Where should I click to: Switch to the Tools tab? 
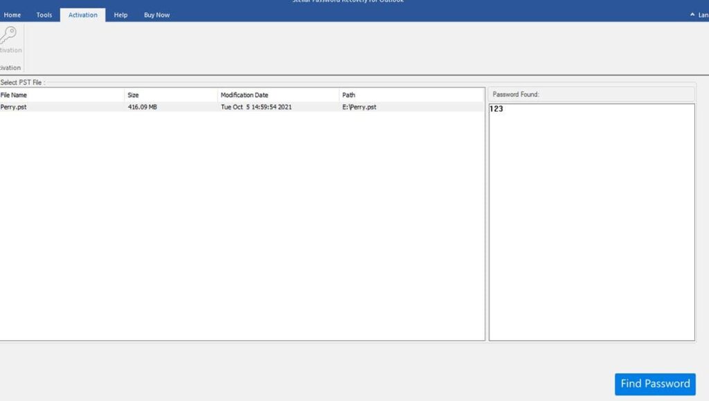[44, 15]
